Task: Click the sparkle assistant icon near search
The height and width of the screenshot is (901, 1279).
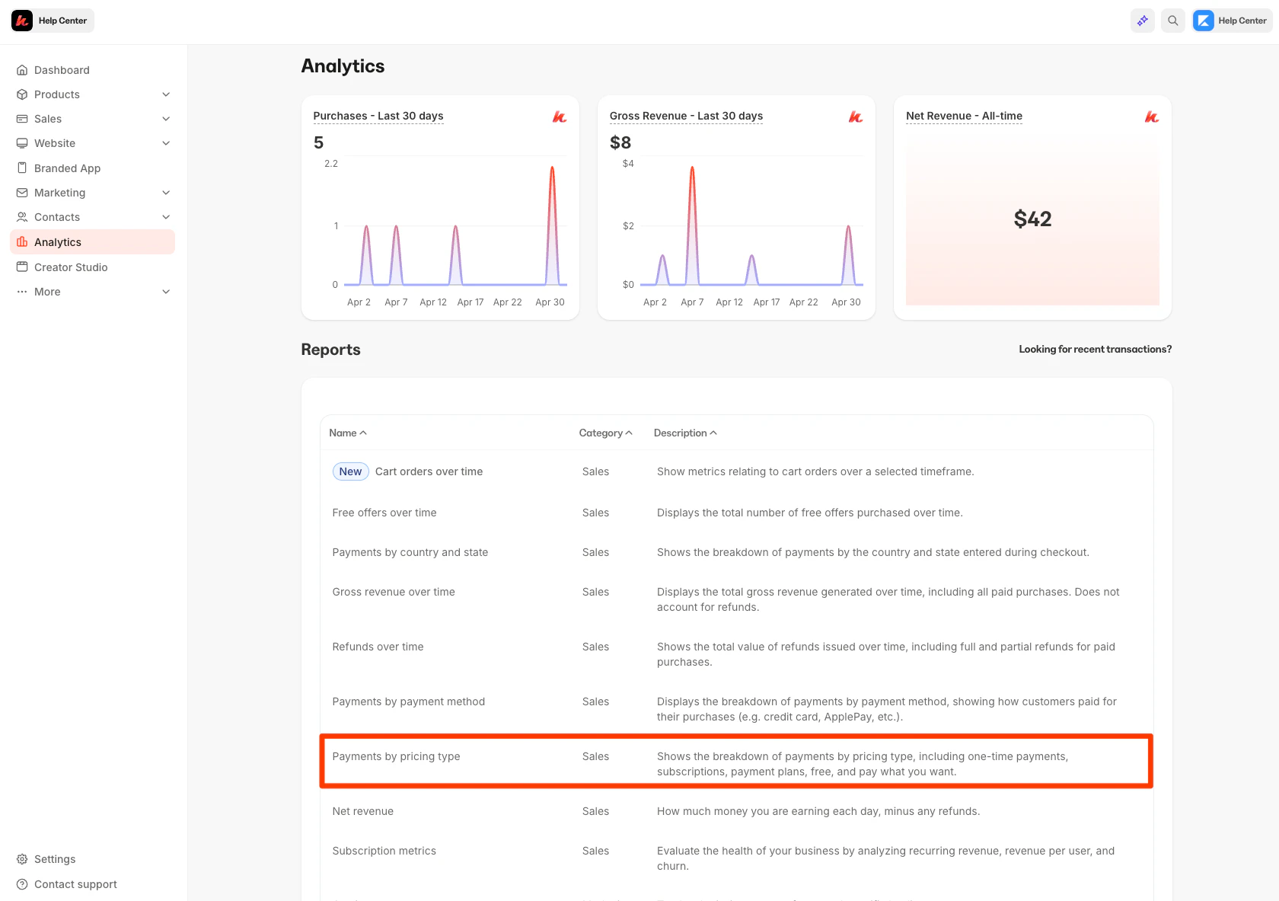Action: pos(1142,21)
